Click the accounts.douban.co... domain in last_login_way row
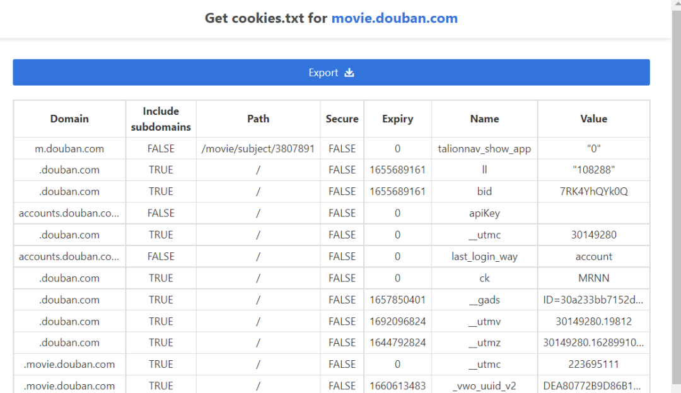The image size is (681, 393). (x=69, y=257)
